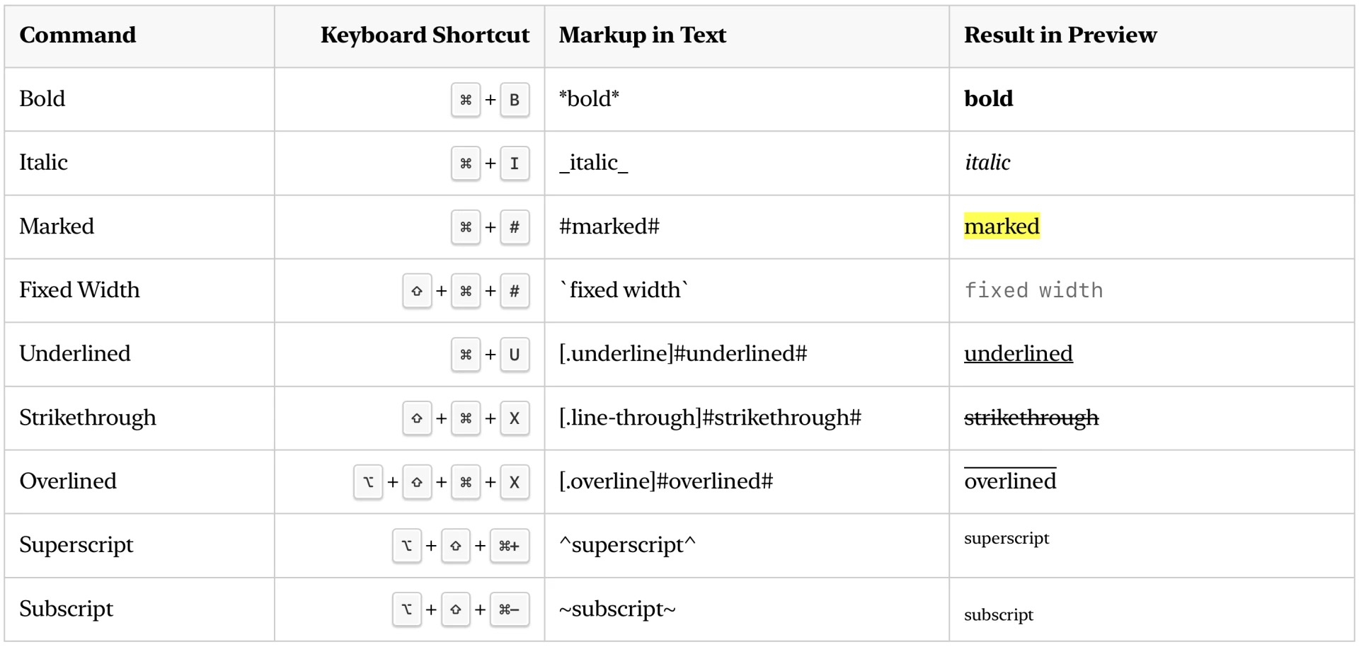Click the Command-plus key in the Superscript row
This screenshot has height=647, width=1359.
pos(509,546)
